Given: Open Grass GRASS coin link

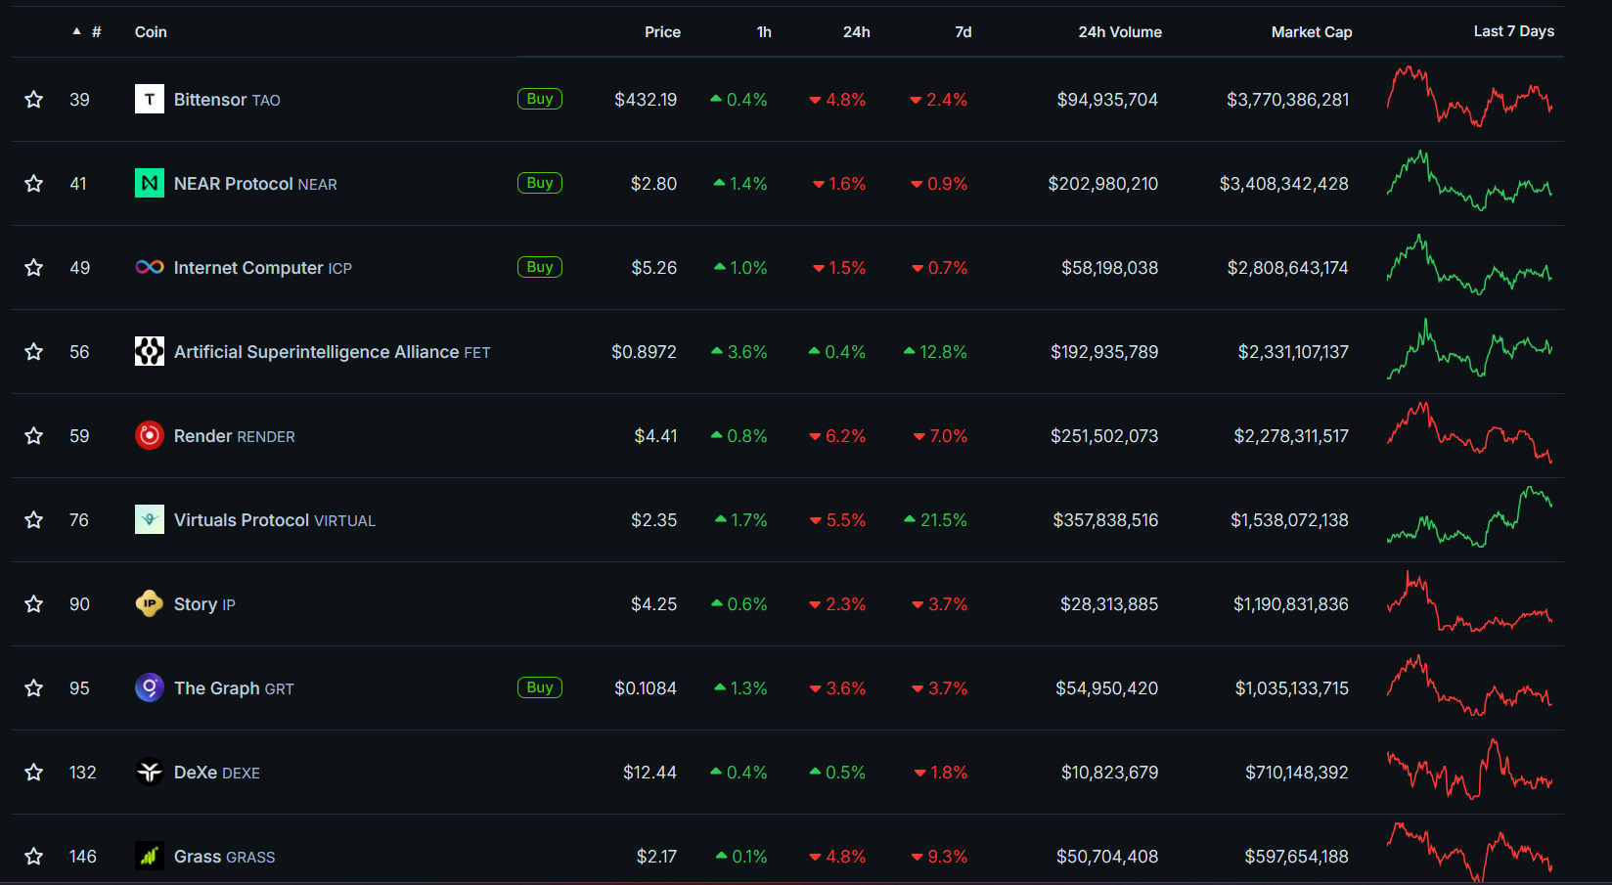Looking at the screenshot, I should coord(225,857).
